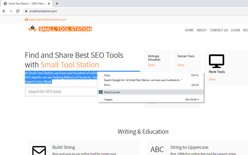
Task: Click View under Domain Tools card
Action: point(181,65)
